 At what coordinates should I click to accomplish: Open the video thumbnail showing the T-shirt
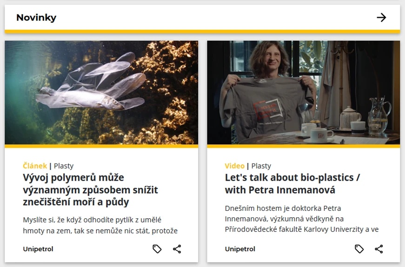point(303,92)
